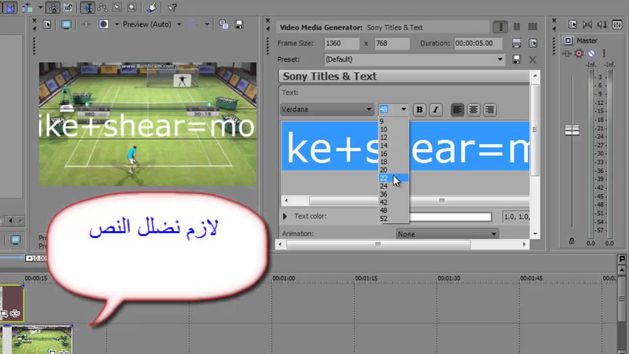This screenshot has height=354, width=629.
Task: Activate the What's This Help pointer
Action: tap(172, 7)
